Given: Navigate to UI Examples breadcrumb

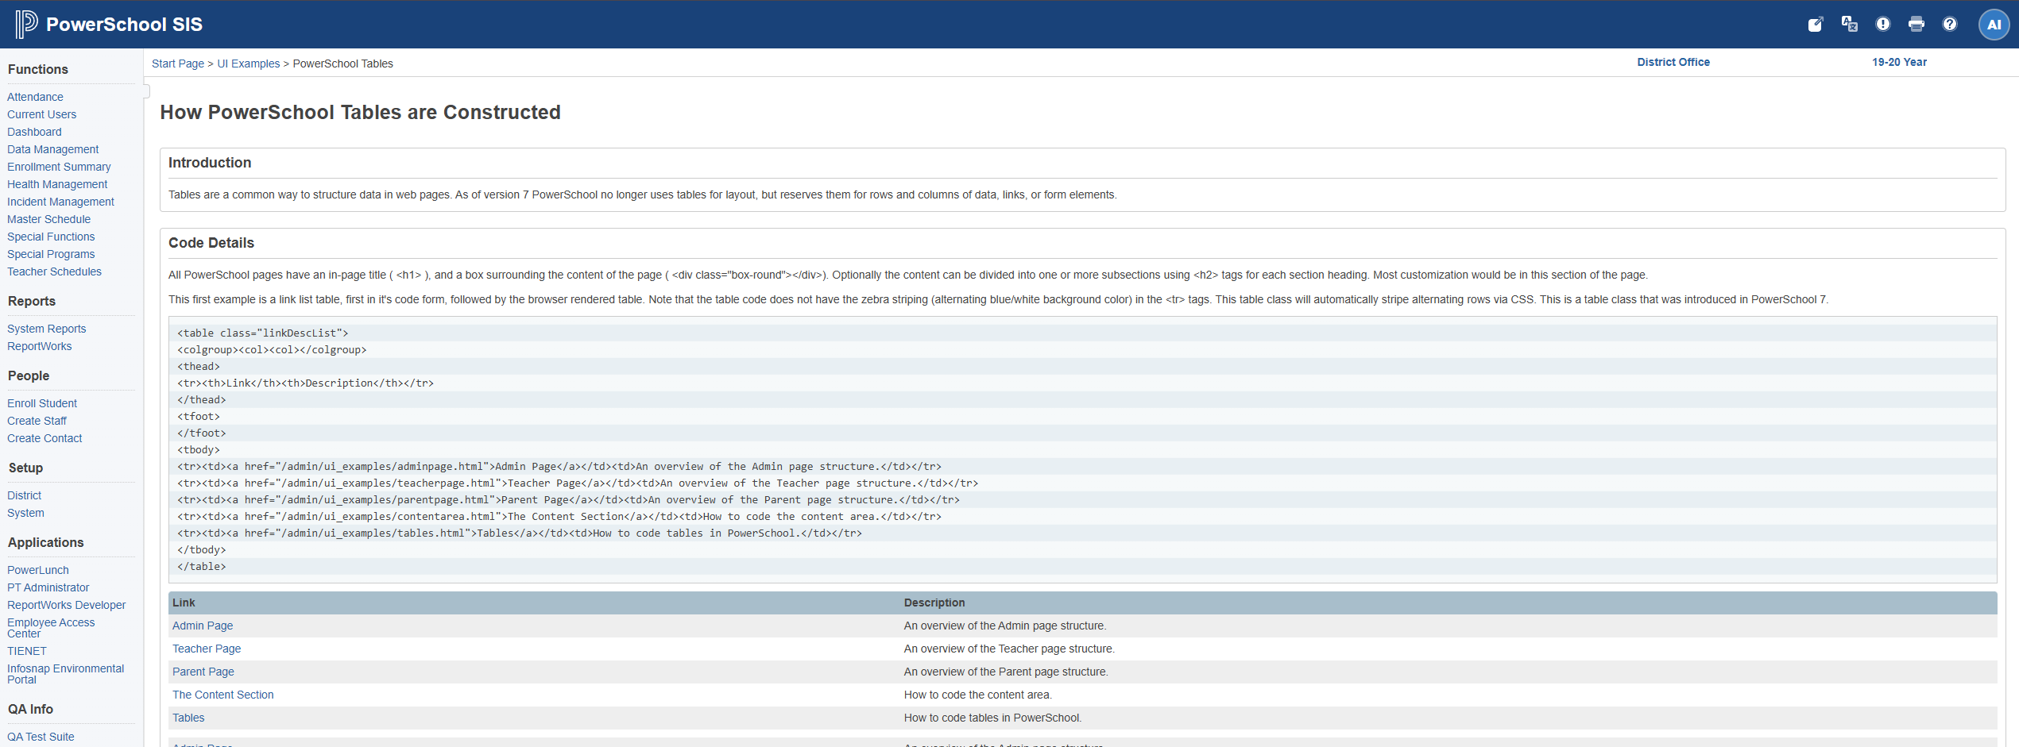Looking at the screenshot, I should tap(248, 64).
